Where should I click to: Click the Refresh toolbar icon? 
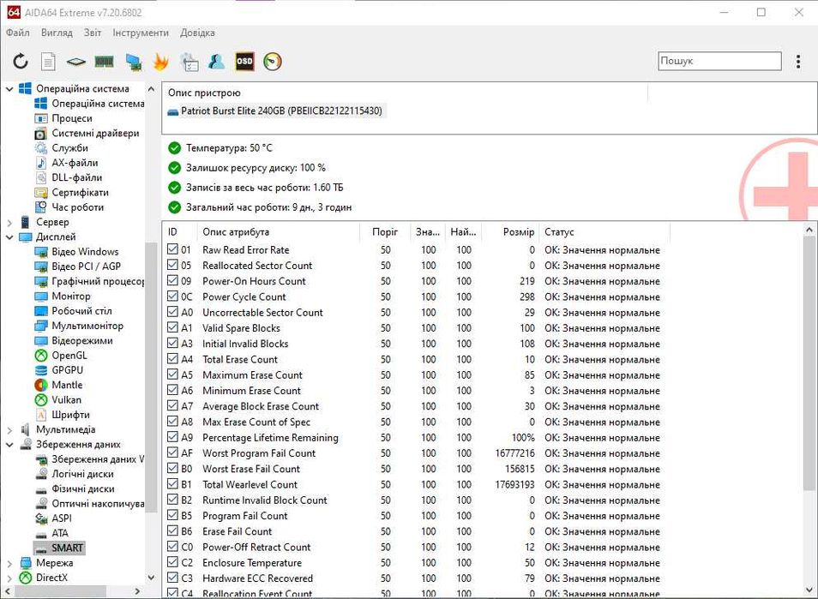point(21,62)
